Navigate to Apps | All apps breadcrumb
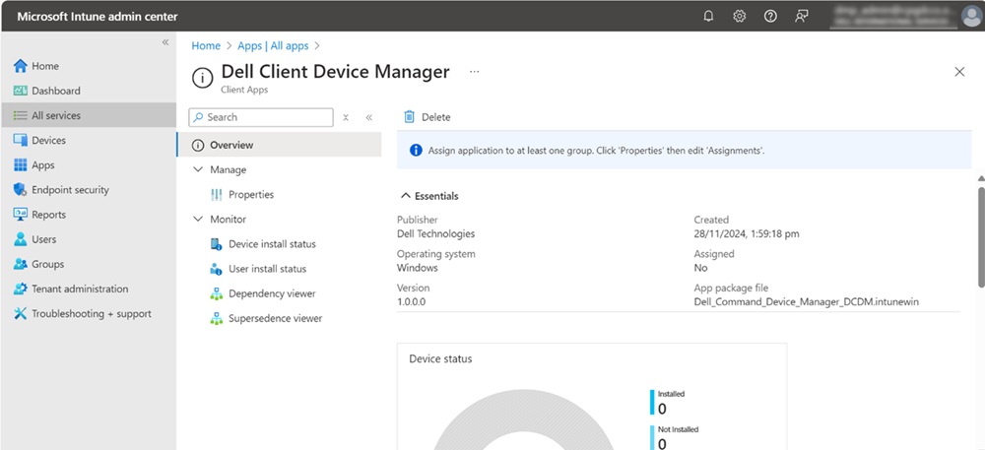985x450 pixels. (273, 45)
